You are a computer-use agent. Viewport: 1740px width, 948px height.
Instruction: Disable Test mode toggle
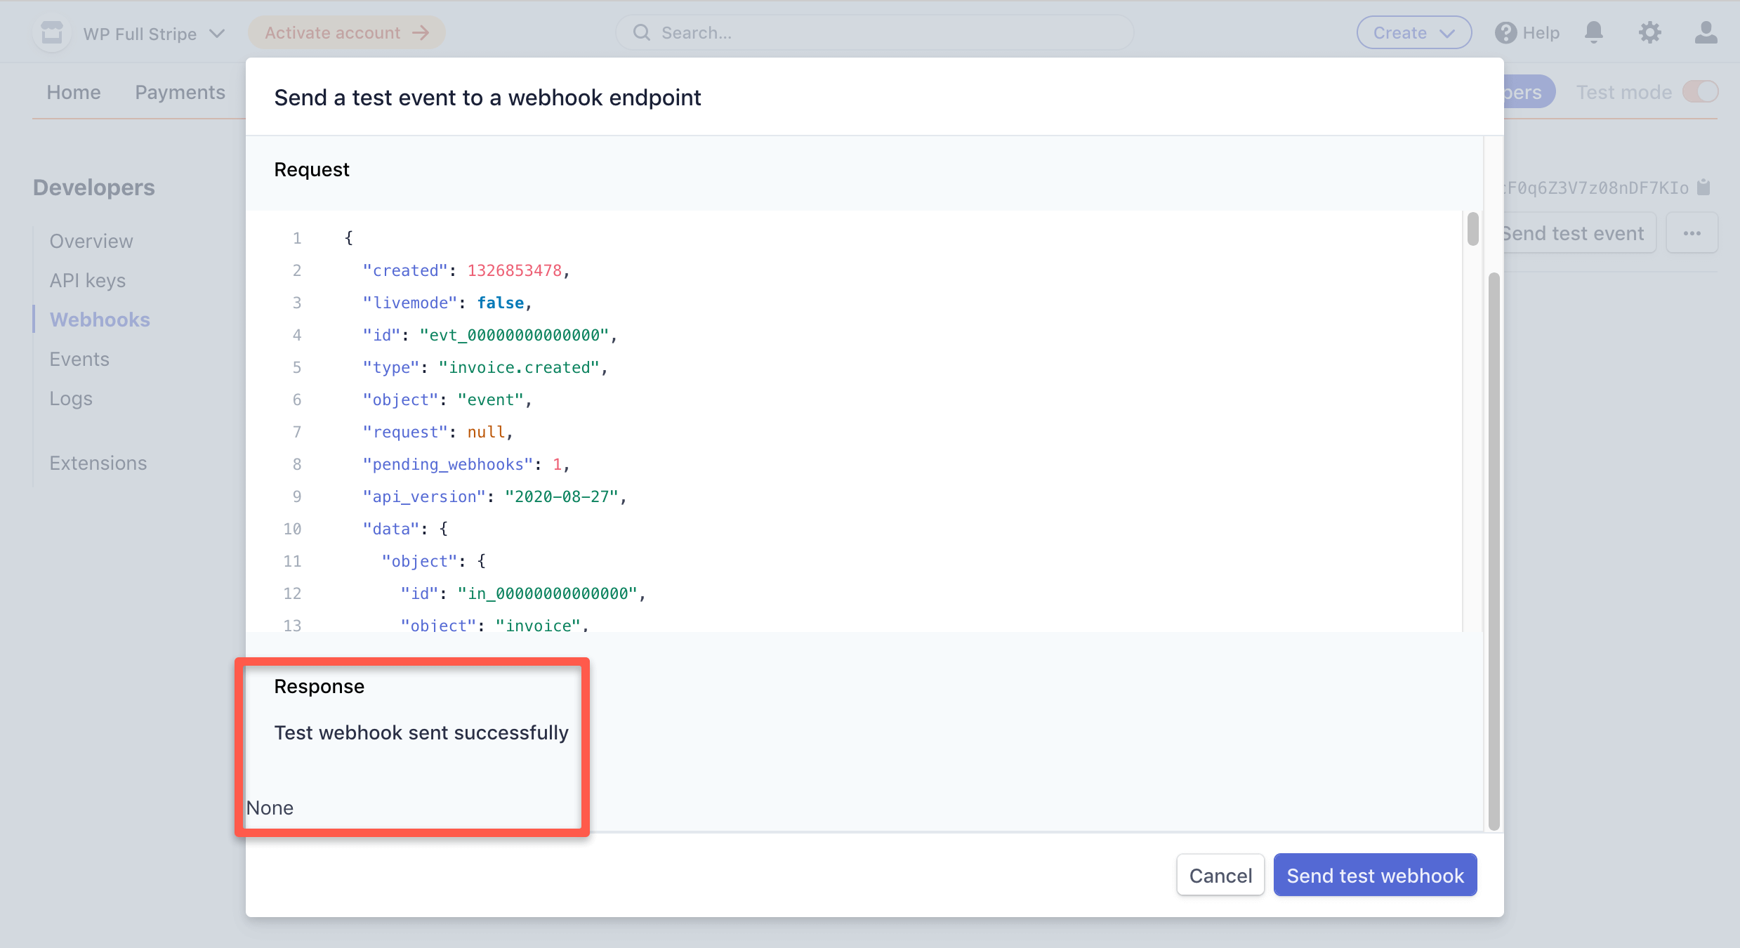tap(1701, 91)
